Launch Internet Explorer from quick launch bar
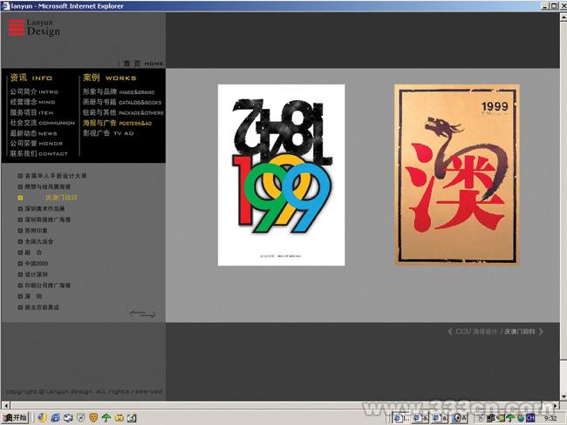The width and height of the screenshot is (567, 425). point(55,418)
